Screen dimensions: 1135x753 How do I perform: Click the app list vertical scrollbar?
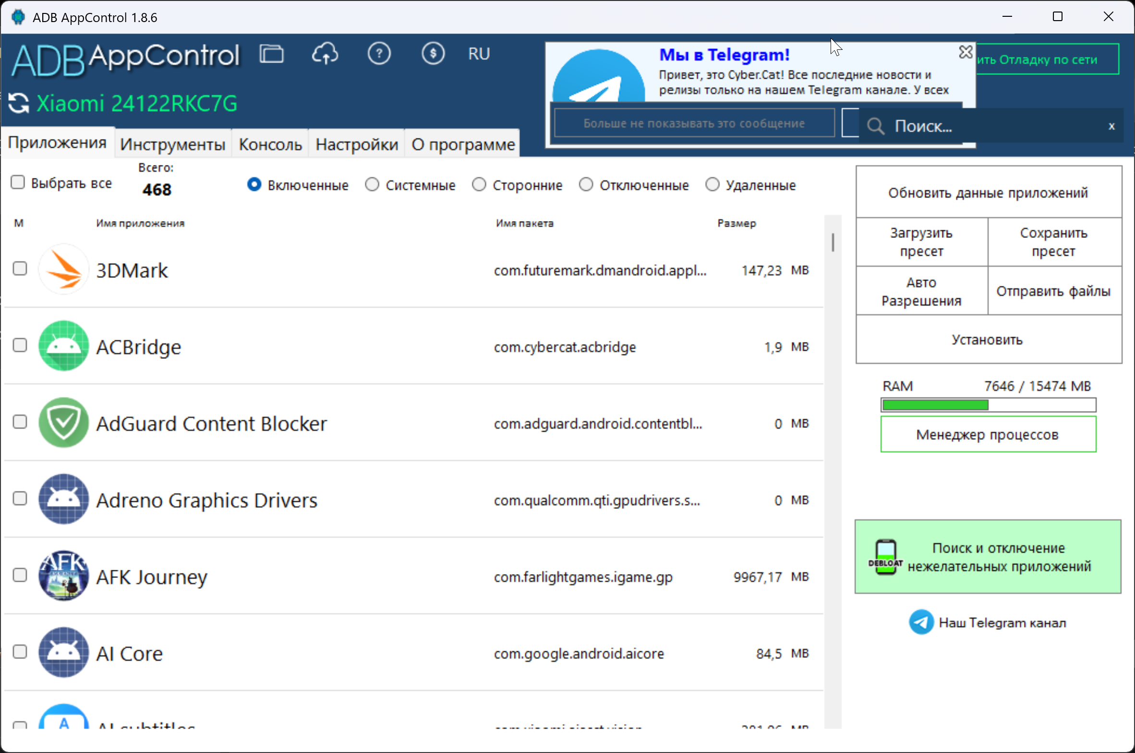833,471
